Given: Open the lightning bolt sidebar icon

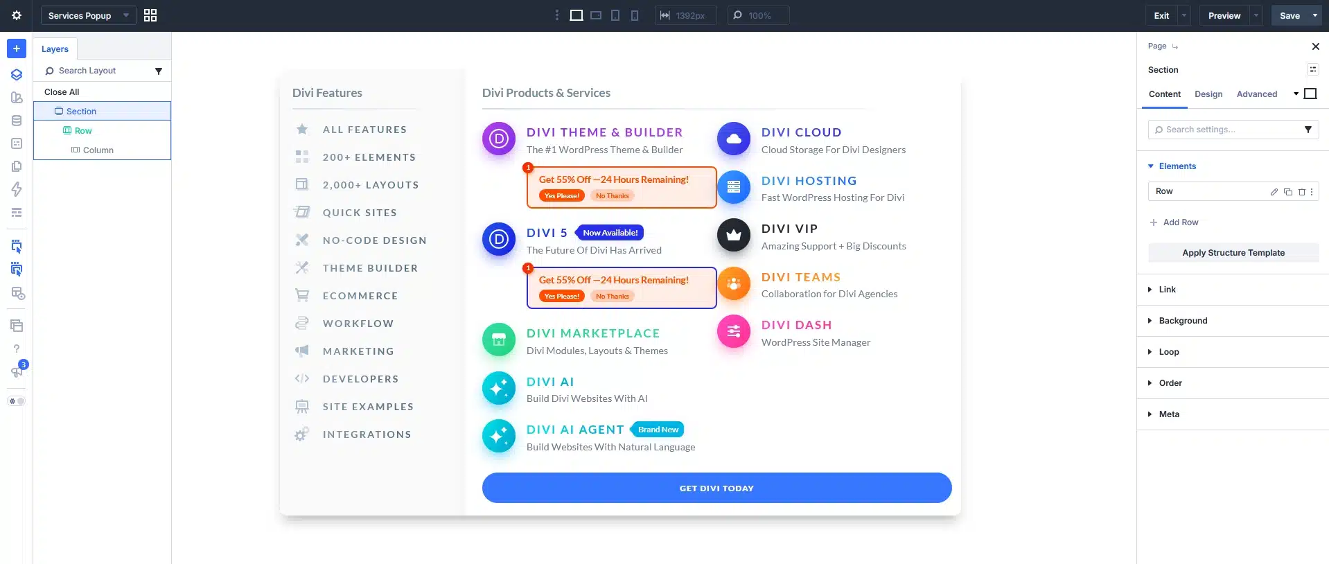Looking at the screenshot, I should point(17,189).
